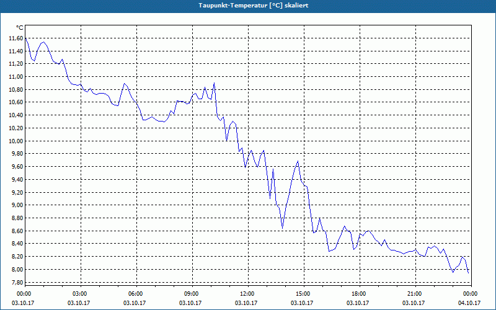Pick the 9,00 axis tick label
The image size is (496, 310).
[17, 205]
